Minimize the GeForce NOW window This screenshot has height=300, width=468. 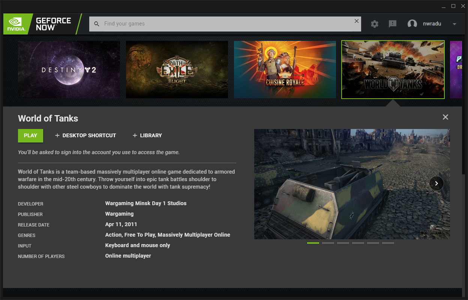pos(444,6)
